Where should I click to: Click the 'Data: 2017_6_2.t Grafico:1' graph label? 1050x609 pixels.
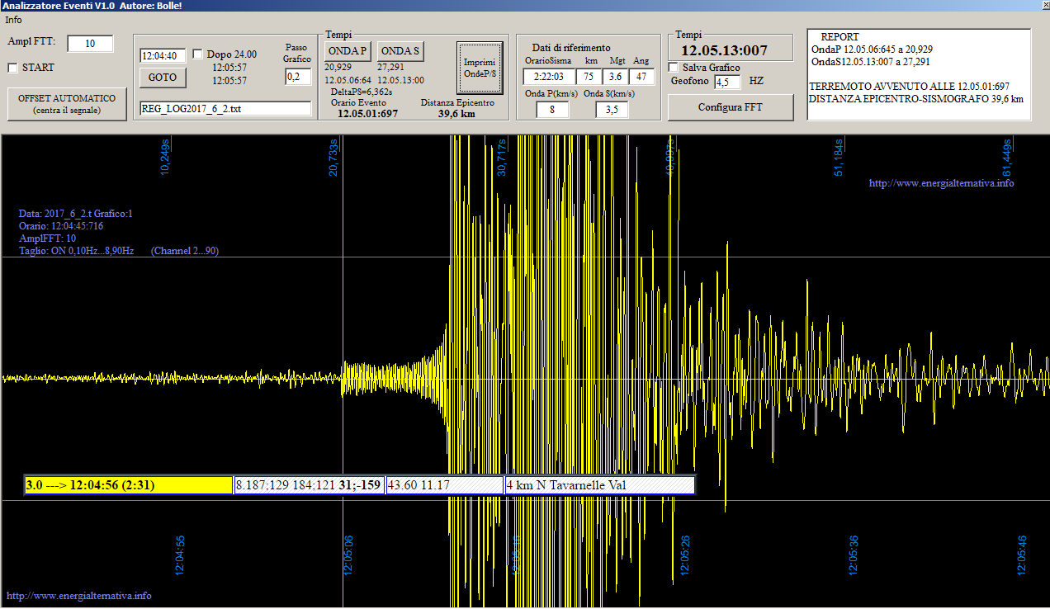tap(76, 214)
